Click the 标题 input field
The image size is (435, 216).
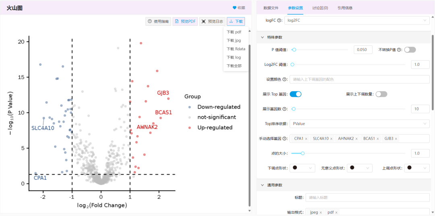pyautogui.click(x=367, y=198)
